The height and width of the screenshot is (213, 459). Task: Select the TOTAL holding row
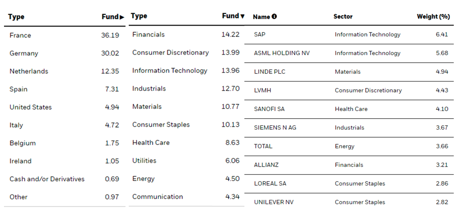[263, 146]
